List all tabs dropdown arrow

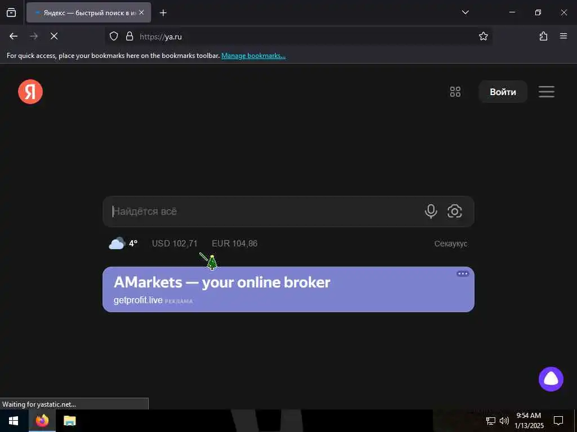[465, 12]
